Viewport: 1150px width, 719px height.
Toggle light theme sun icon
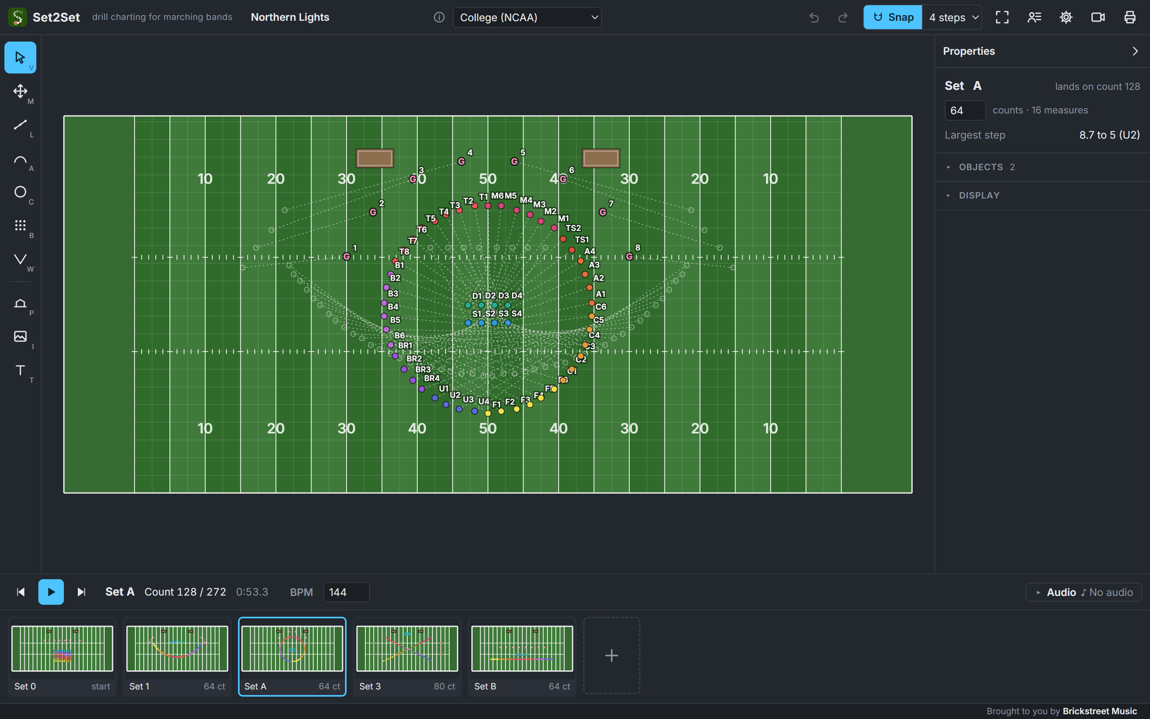point(1066,18)
